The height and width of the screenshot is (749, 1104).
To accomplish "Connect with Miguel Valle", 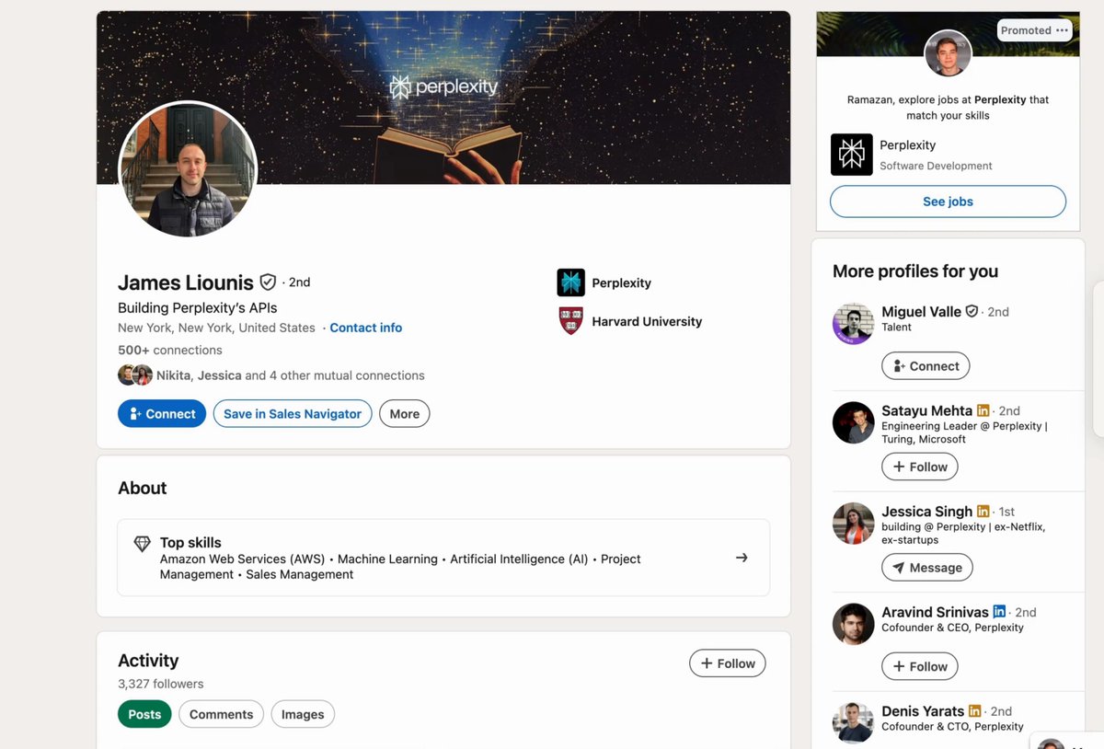I will (926, 366).
